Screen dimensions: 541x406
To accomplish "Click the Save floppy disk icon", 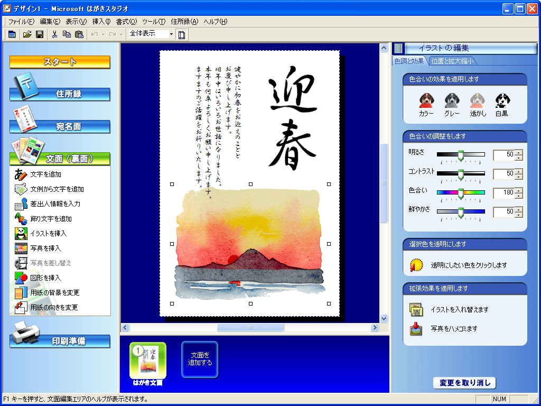I will (40, 34).
